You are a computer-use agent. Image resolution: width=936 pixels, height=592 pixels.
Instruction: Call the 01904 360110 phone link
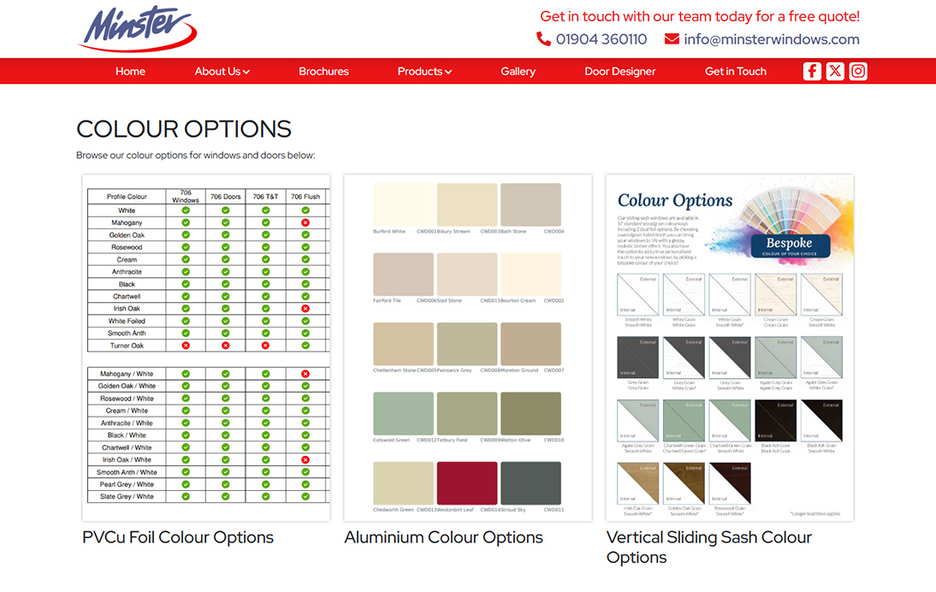[x=601, y=39]
